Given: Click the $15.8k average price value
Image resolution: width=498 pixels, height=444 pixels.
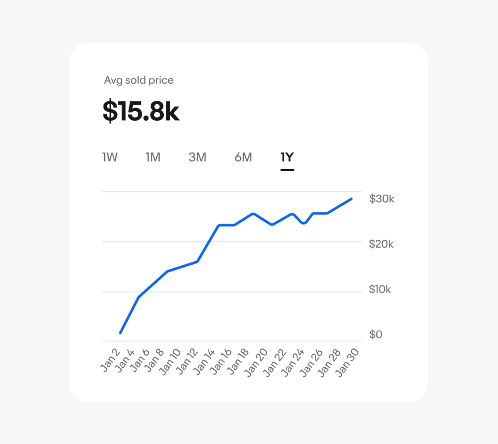Looking at the screenshot, I should tap(141, 112).
